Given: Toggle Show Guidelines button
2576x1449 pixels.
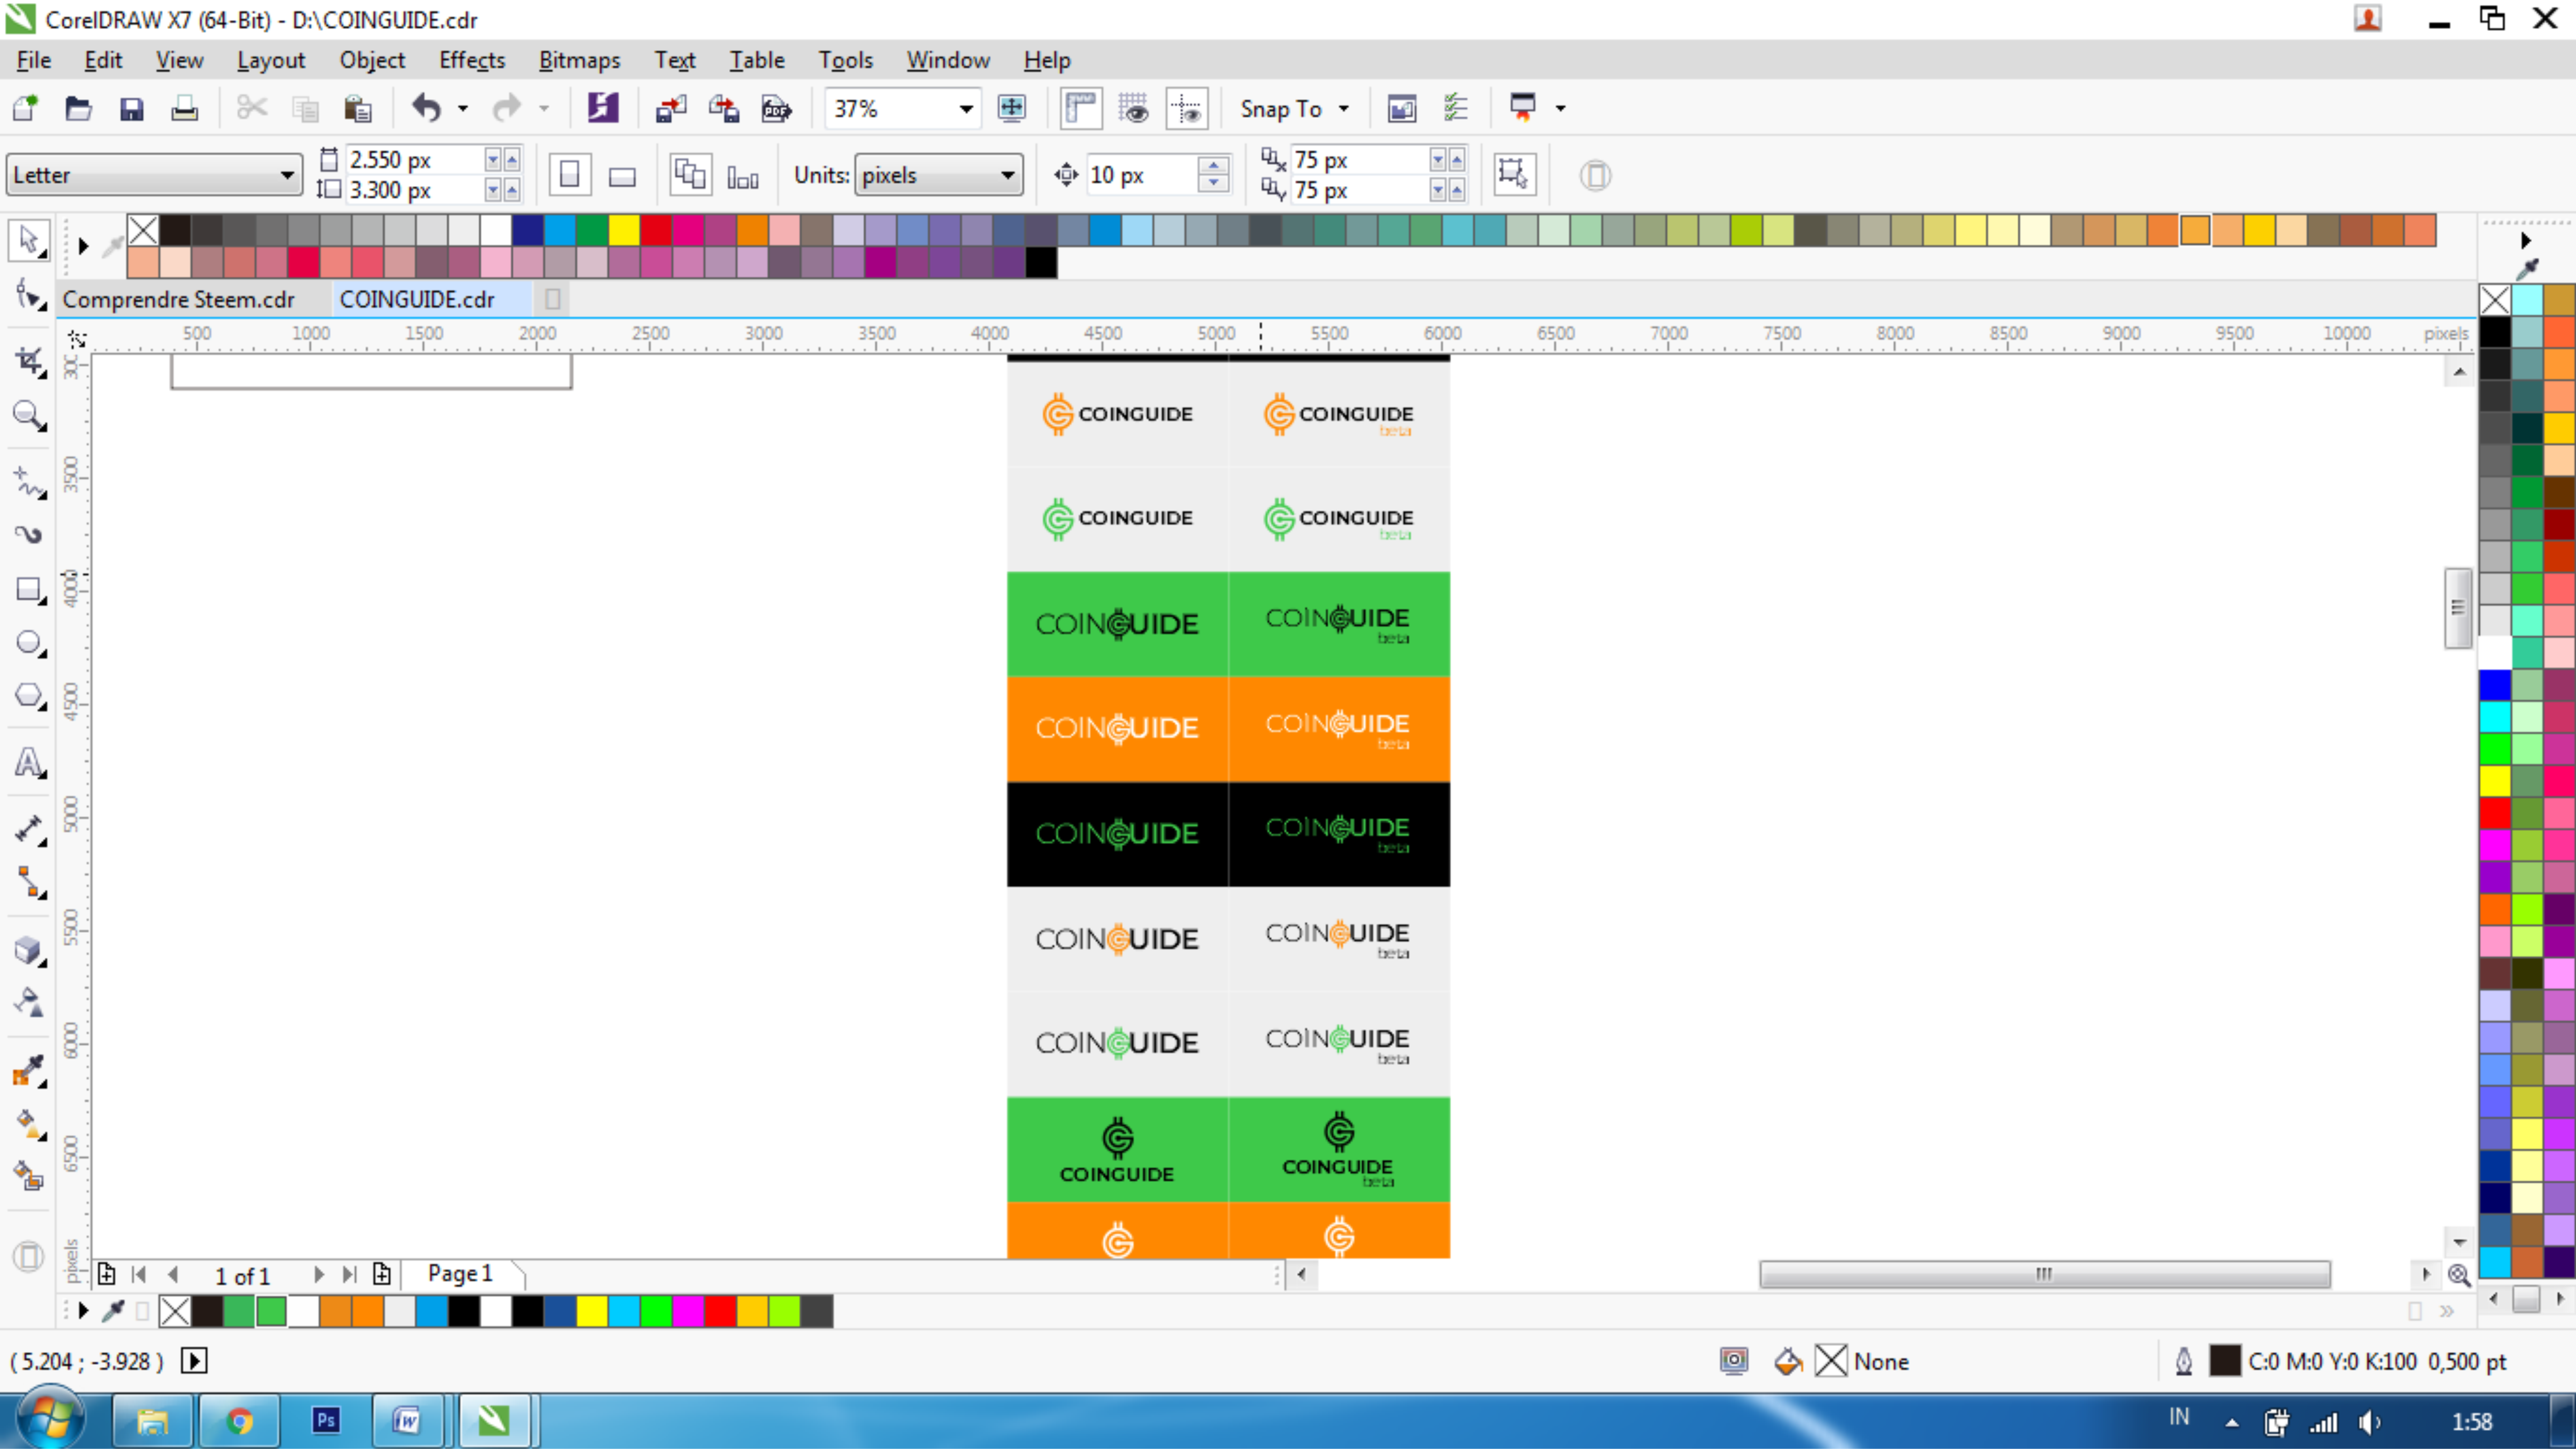Looking at the screenshot, I should coord(1187,108).
